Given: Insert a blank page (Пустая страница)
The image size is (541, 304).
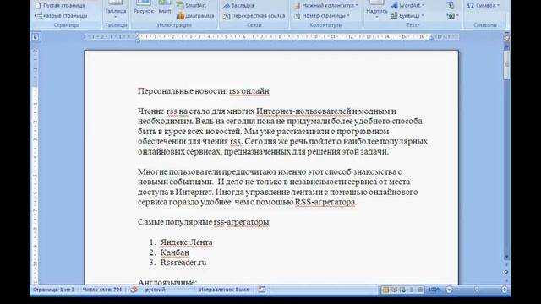Looking at the screenshot, I should click(x=60, y=6).
